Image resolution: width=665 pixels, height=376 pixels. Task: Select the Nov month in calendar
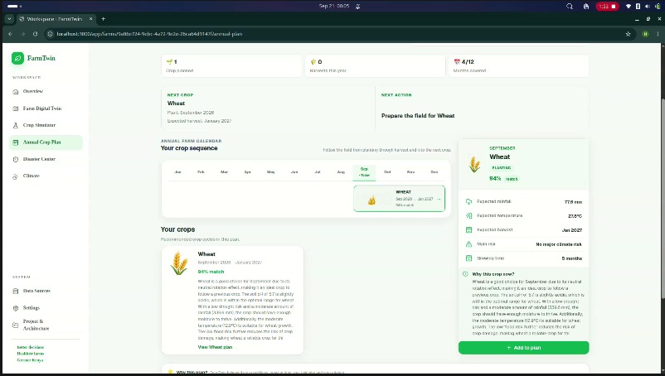[x=411, y=172]
